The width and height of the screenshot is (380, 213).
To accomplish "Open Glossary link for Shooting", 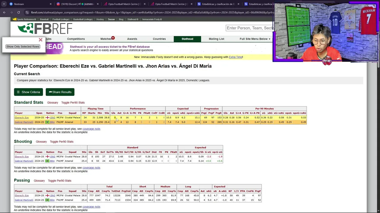I will pos(41,142).
